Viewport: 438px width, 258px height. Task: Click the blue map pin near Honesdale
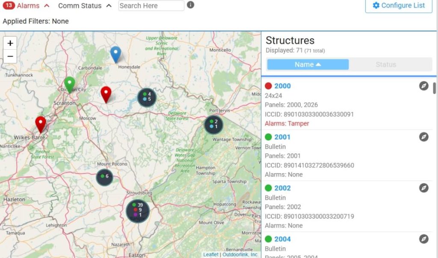pyautogui.click(x=115, y=54)
